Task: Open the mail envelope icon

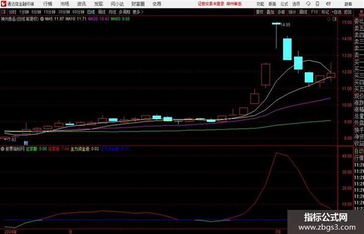Action: (x=328, y=4)
